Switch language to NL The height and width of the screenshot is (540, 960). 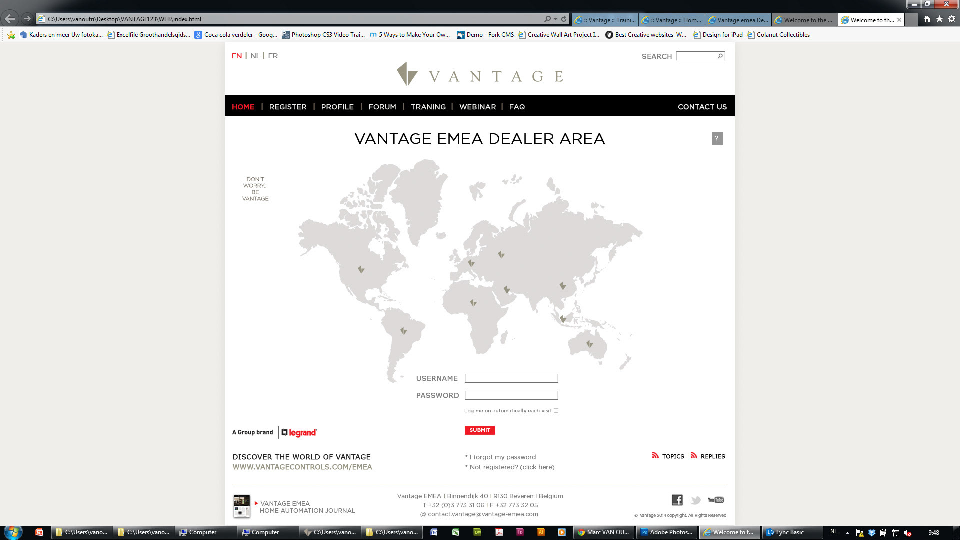click(255, 56)
